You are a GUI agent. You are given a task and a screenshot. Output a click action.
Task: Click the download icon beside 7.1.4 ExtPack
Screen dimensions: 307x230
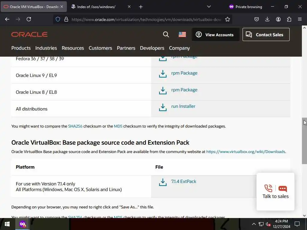(x=163, y=182)
